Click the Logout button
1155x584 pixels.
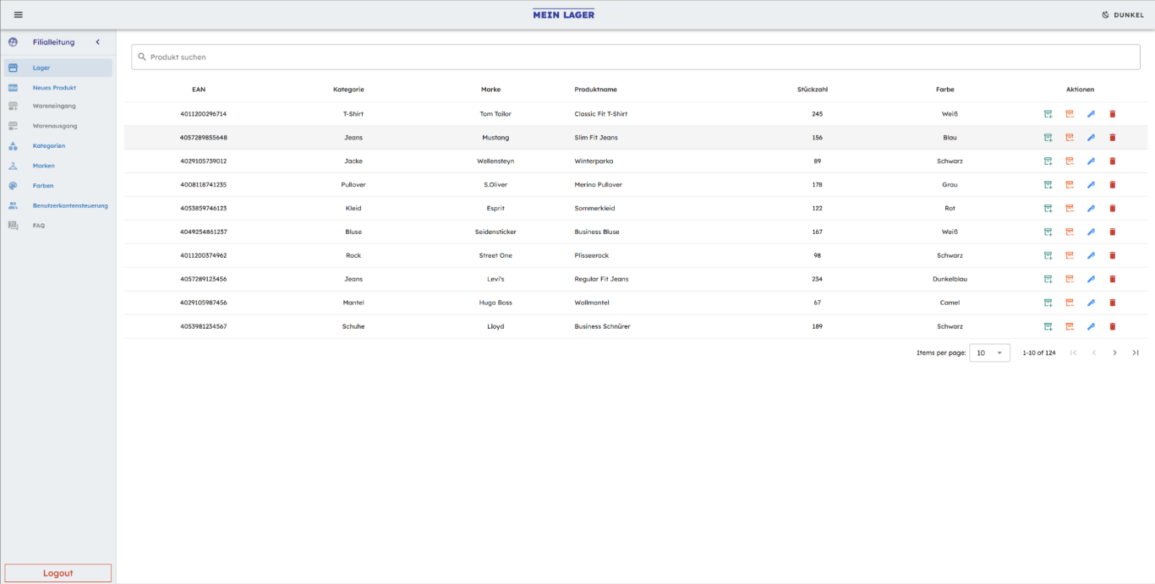58,572
